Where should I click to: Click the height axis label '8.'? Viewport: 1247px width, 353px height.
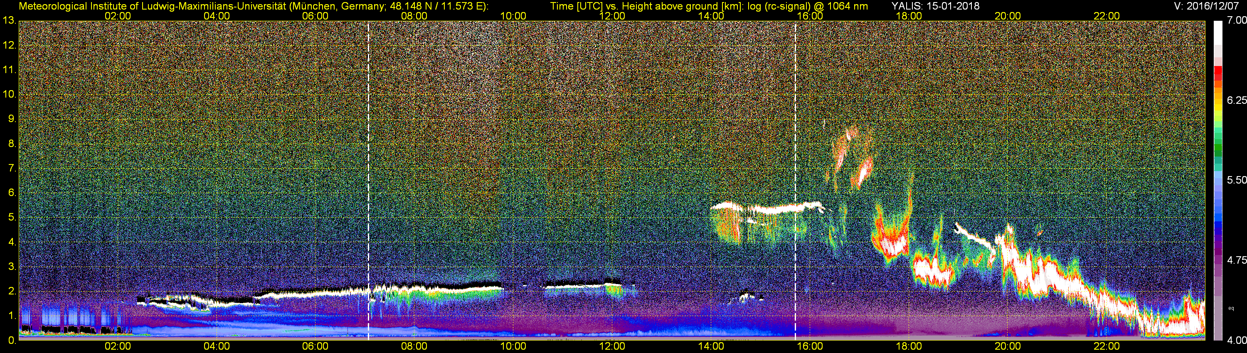(12, 144)
